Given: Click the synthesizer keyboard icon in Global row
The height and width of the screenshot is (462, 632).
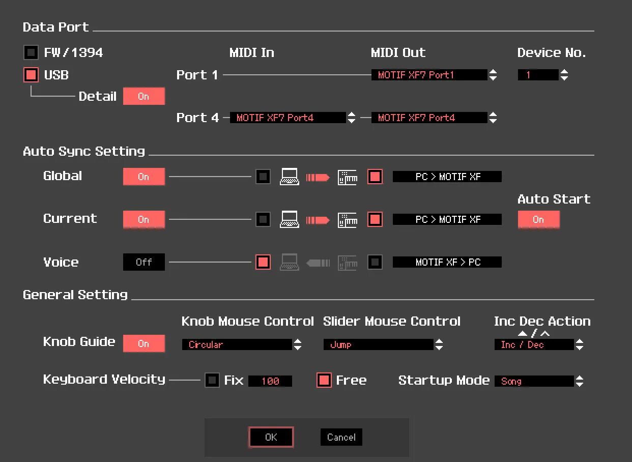Looking at the screenshot, I should tap(348, 177).
